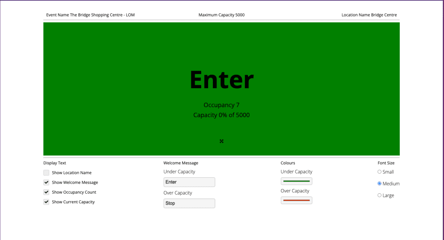This screenshot has height=240, width=444.
Task: Click the Over Capacity message field containing Stop
Action: [189, 203]
